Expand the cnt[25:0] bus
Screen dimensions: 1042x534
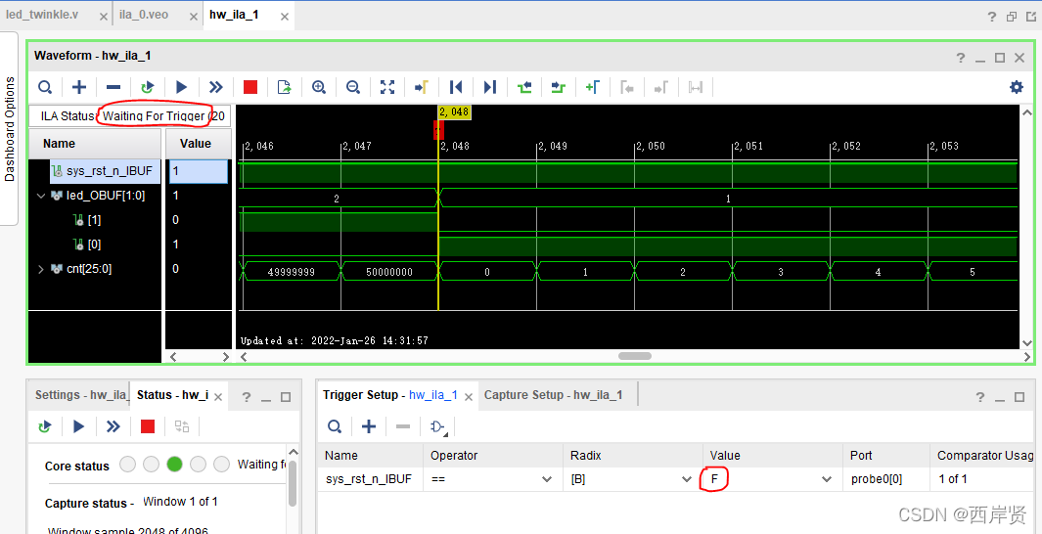[41, 269]
